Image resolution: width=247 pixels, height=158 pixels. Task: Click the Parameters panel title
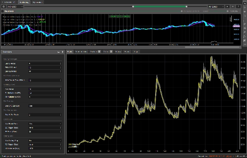point(7,52)
